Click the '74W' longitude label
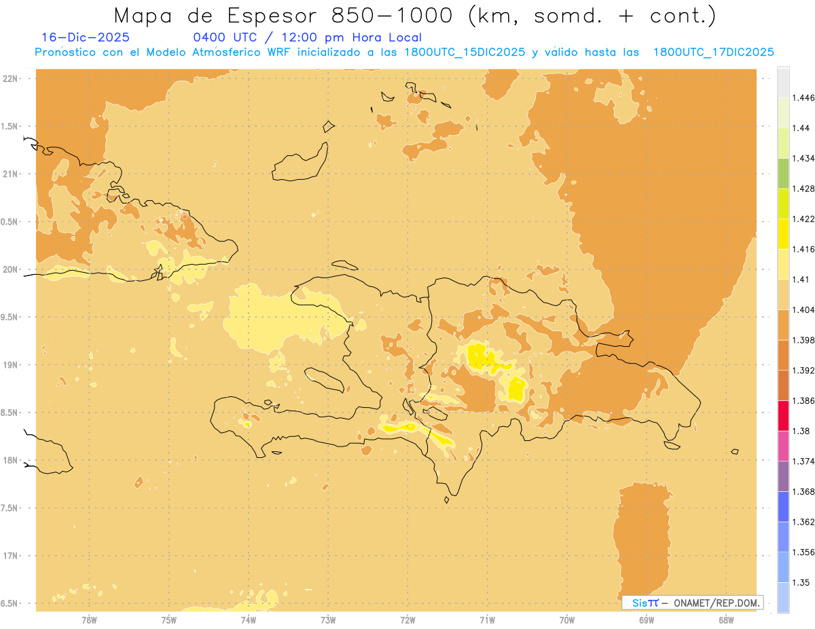815x629 pixels. [x=249, y=620]
